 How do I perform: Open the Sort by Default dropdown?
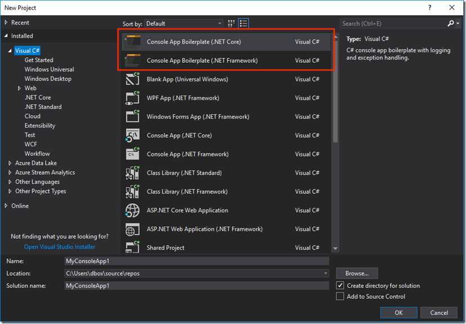(x=183, y=24)
